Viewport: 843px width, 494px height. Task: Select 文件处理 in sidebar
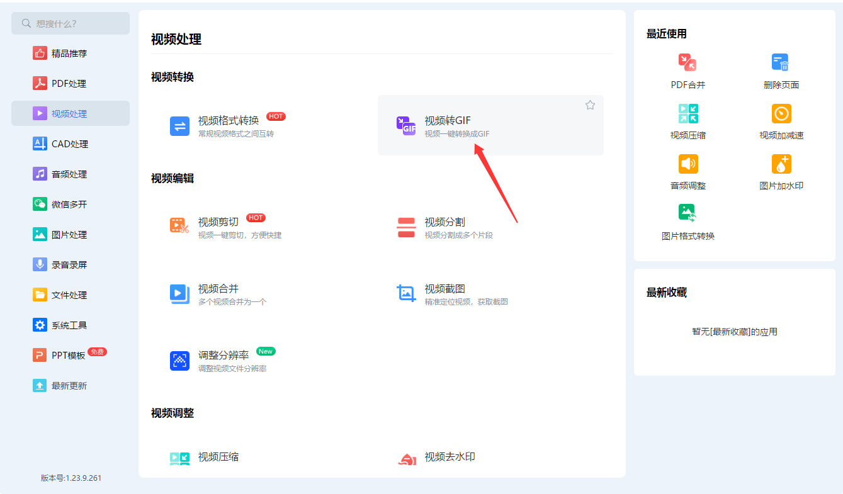(71, 295)
